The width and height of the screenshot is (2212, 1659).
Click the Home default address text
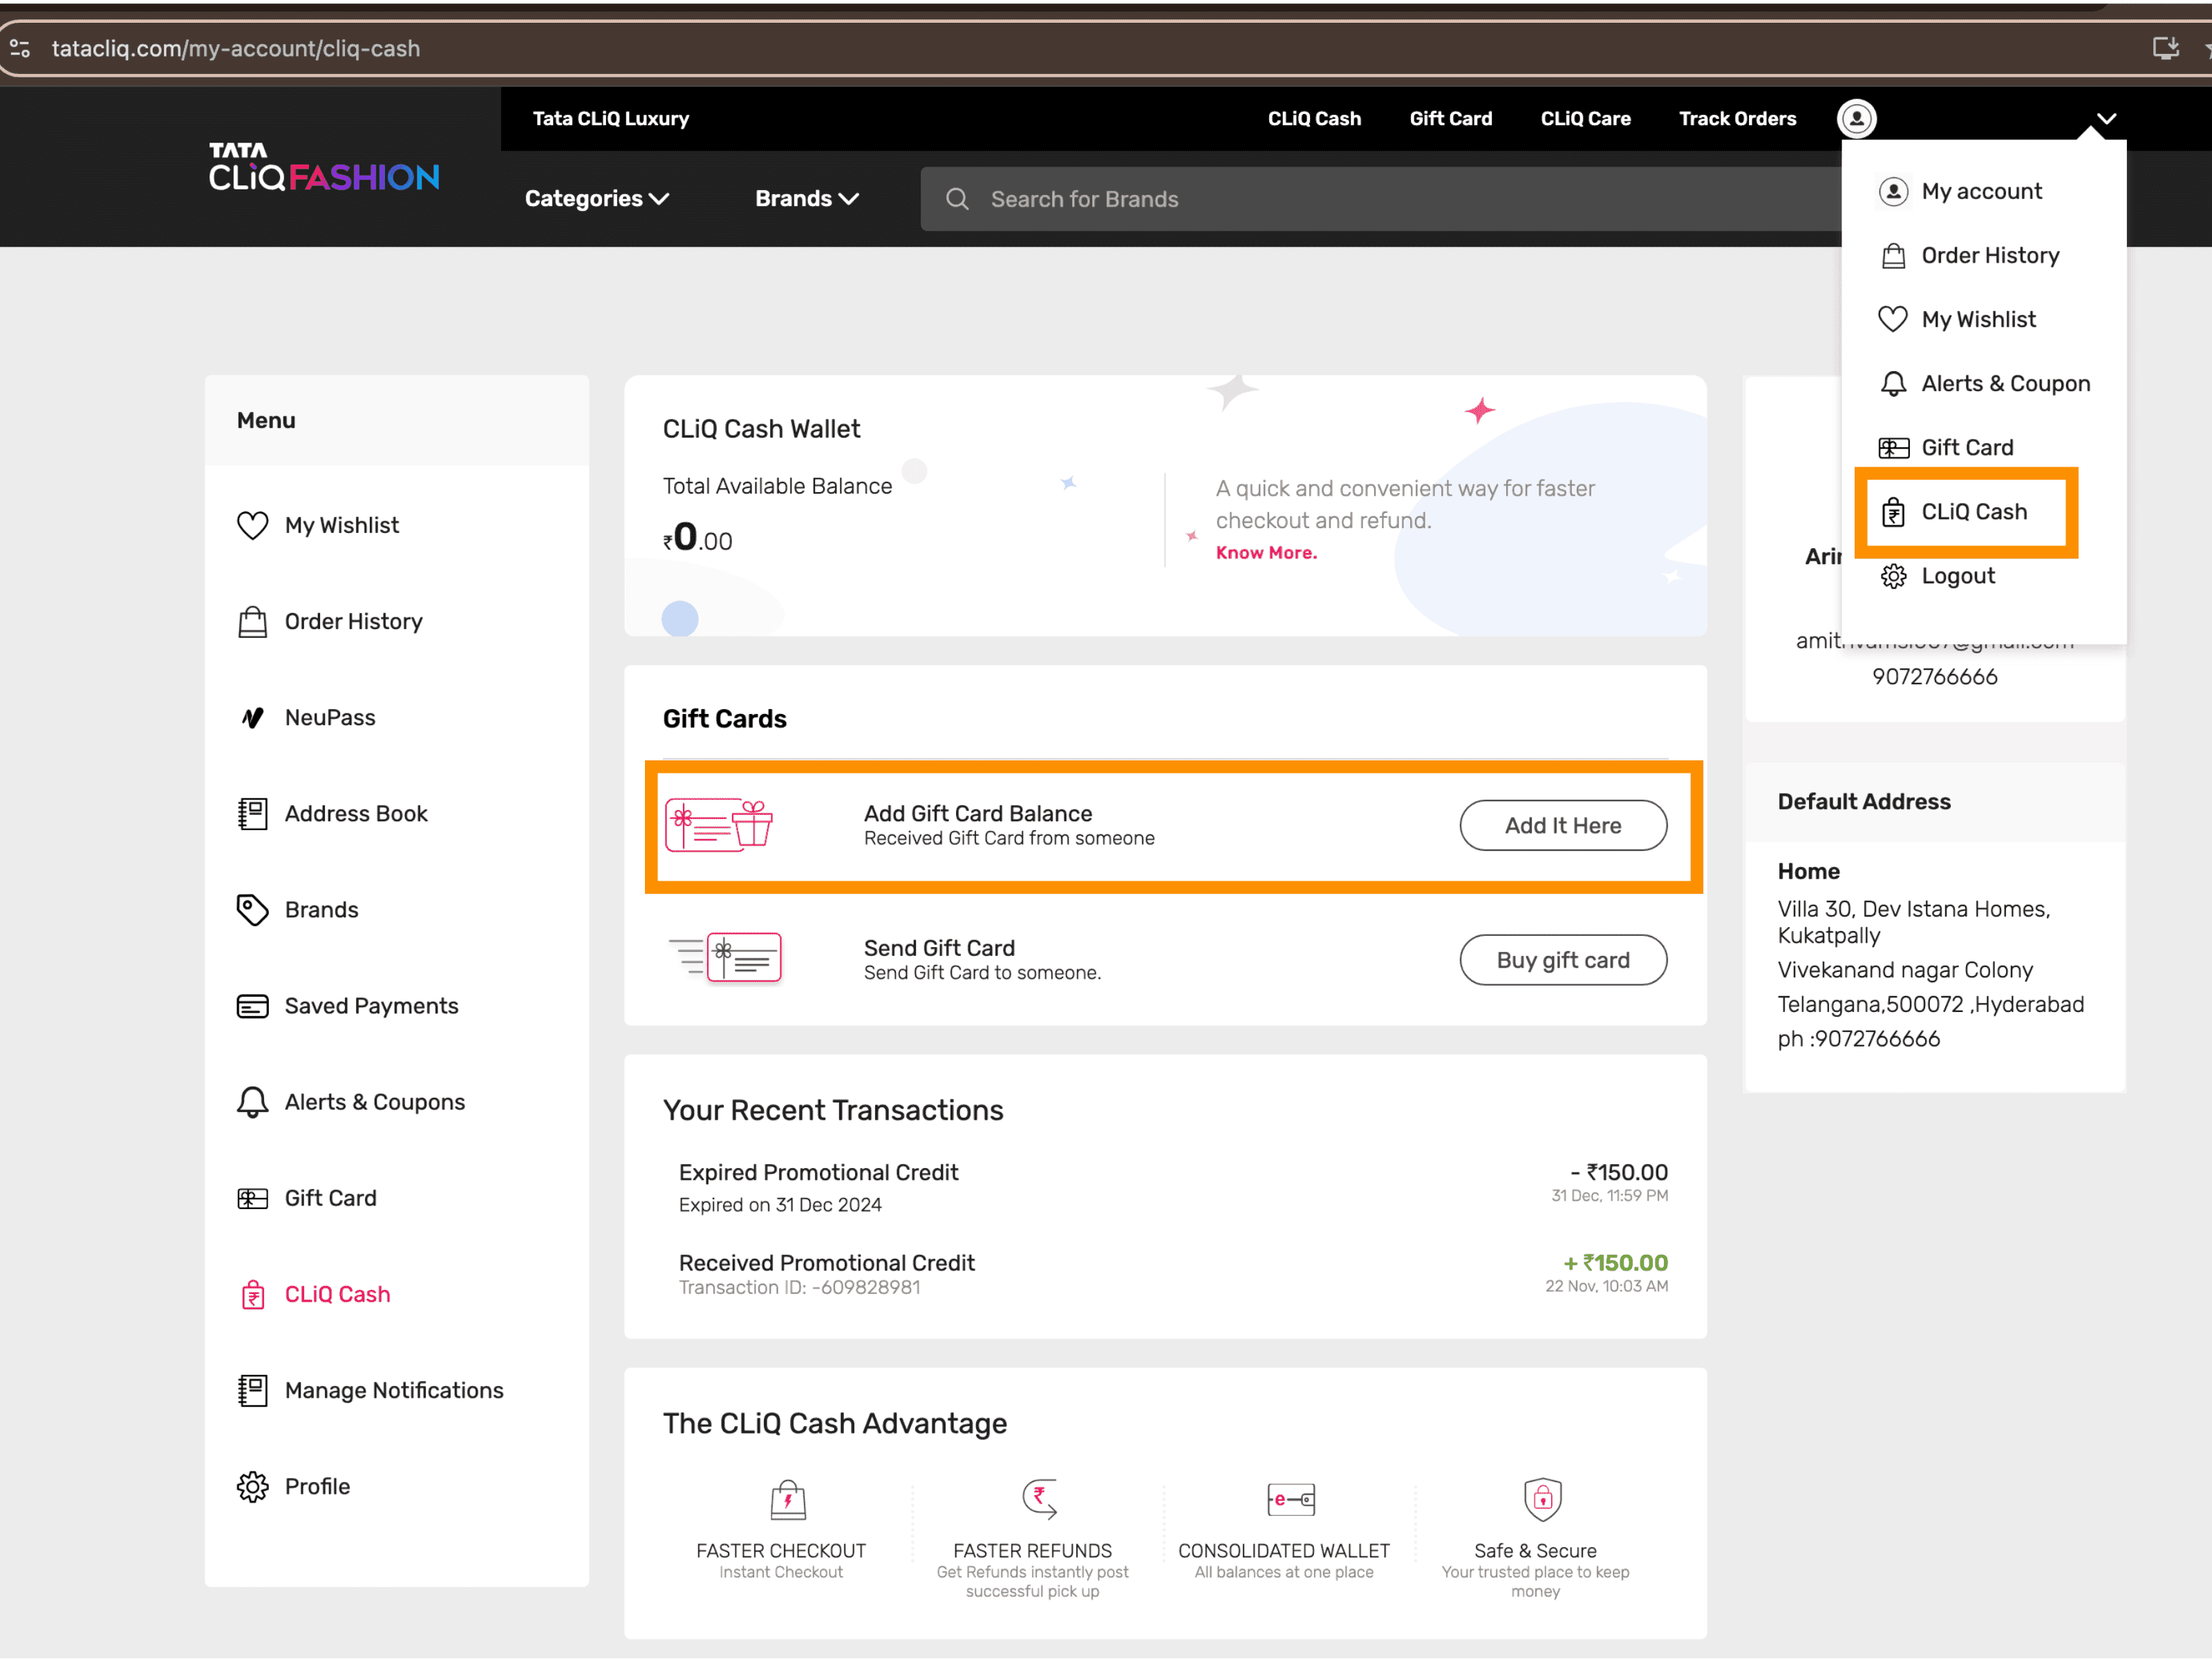pyautogui.click(x=1808, y=872)
